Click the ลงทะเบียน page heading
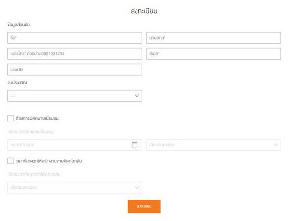 coord(144,11)
